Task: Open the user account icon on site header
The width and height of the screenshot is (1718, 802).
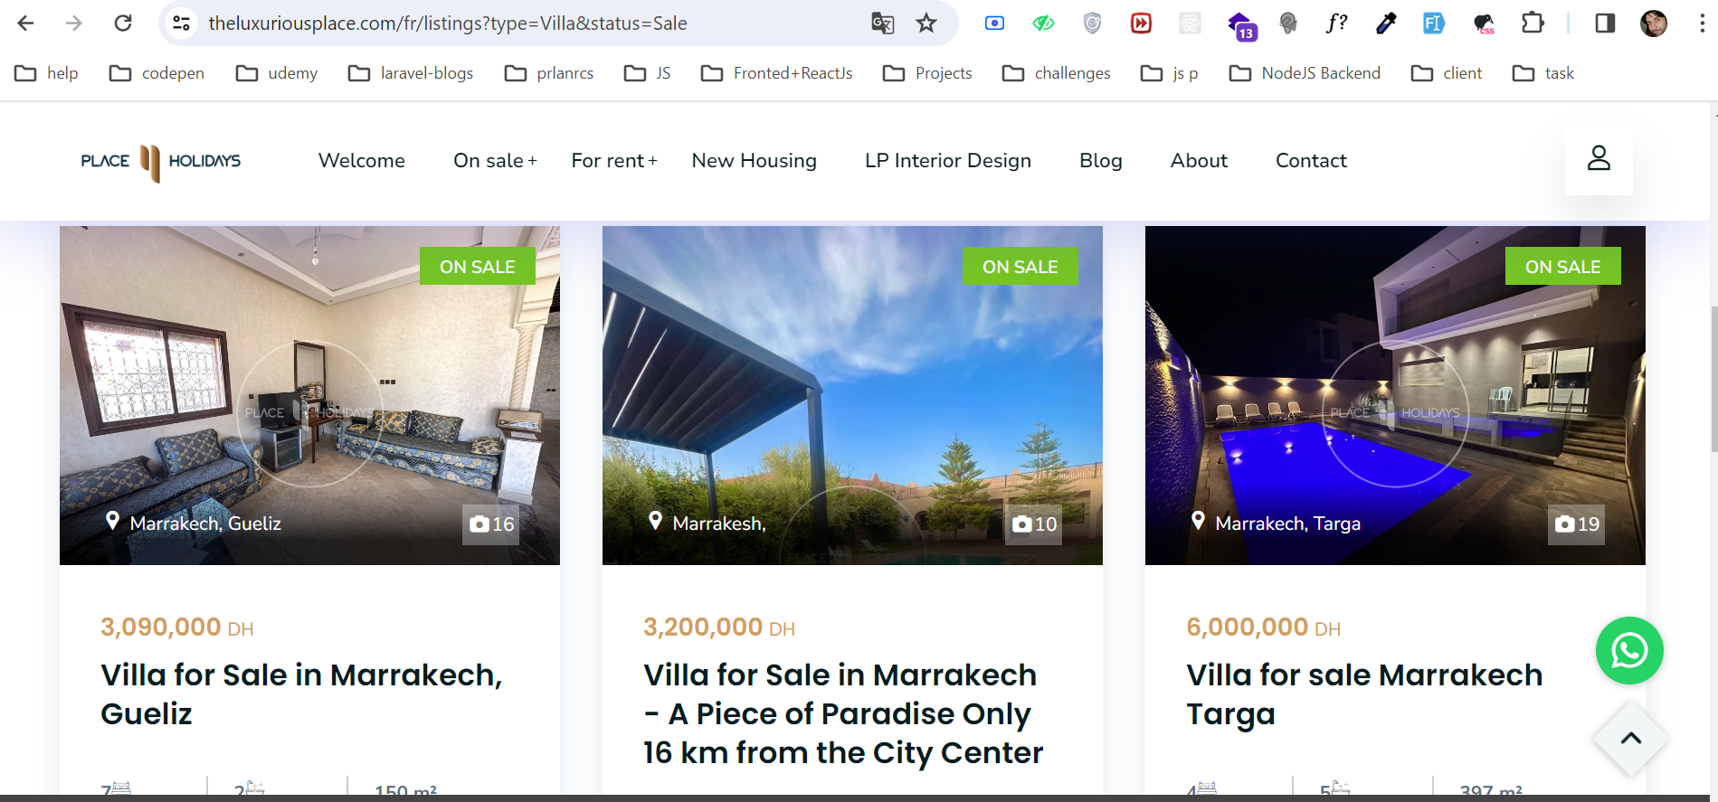Action: [x=1599, y=159]
